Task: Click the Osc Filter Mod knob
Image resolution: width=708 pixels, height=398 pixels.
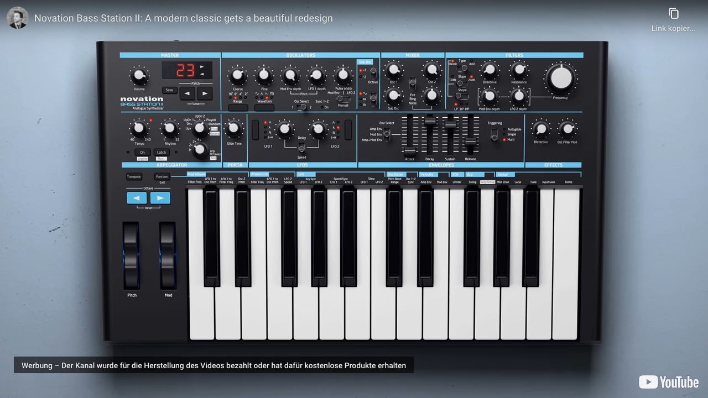Action: click(567, 129)
